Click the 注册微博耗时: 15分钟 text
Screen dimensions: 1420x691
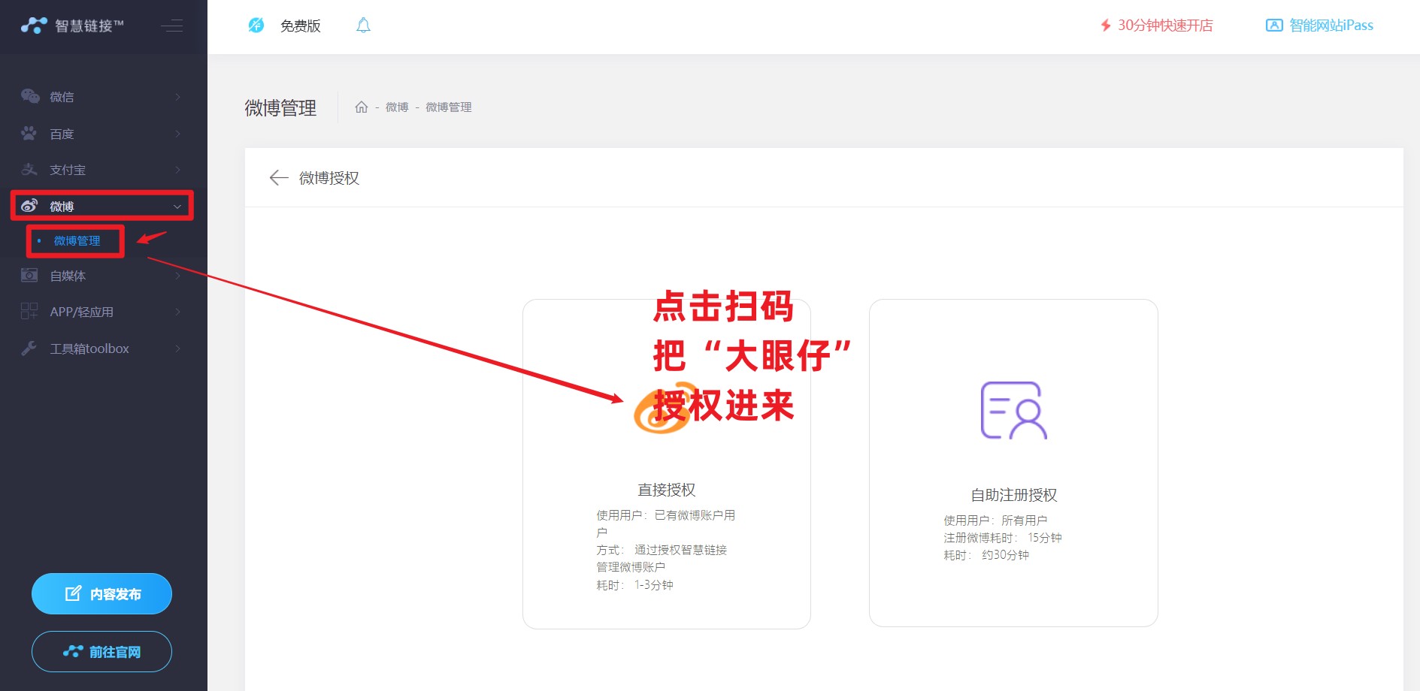tap(1003, 538)
